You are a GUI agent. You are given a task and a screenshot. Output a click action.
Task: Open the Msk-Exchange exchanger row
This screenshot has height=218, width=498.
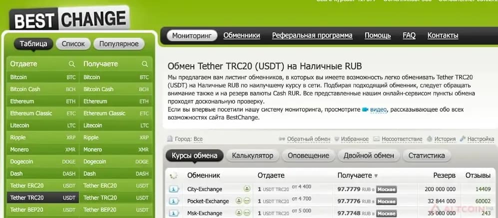pos(204,213)
